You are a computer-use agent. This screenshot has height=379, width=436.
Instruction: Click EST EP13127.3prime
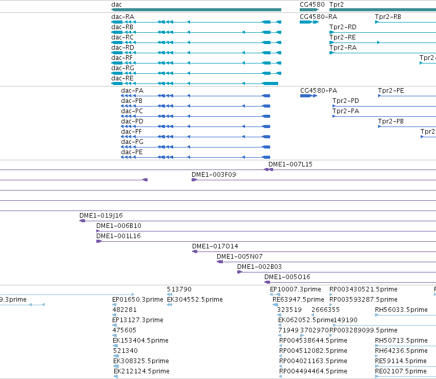coord(138,320)
